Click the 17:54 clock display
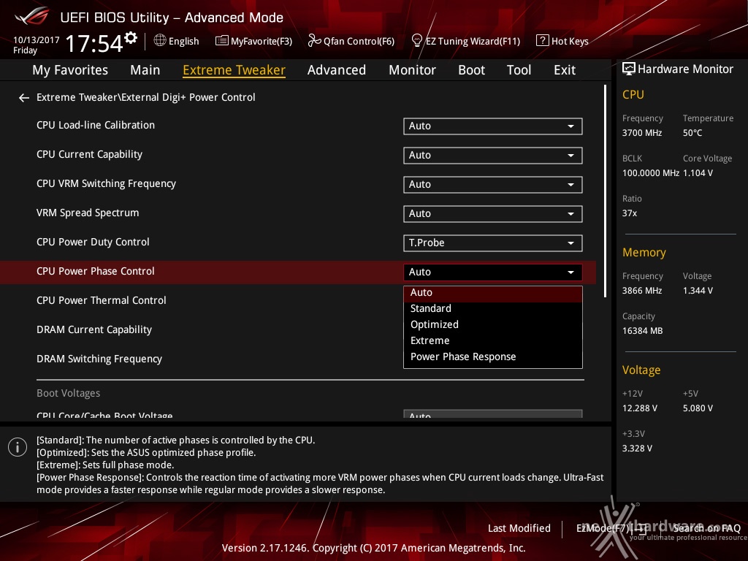Image resolution: width=748 pixels, height=561 pixels. pyautogui.click(x=94, y=44)
